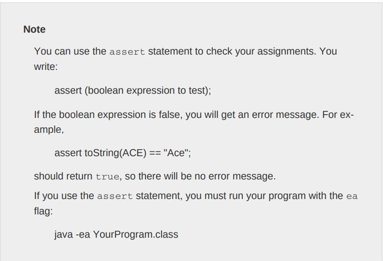Click "YourProgram.class" in the command
Viewport: 383px width, 261px height.
(x=135, y=234)
